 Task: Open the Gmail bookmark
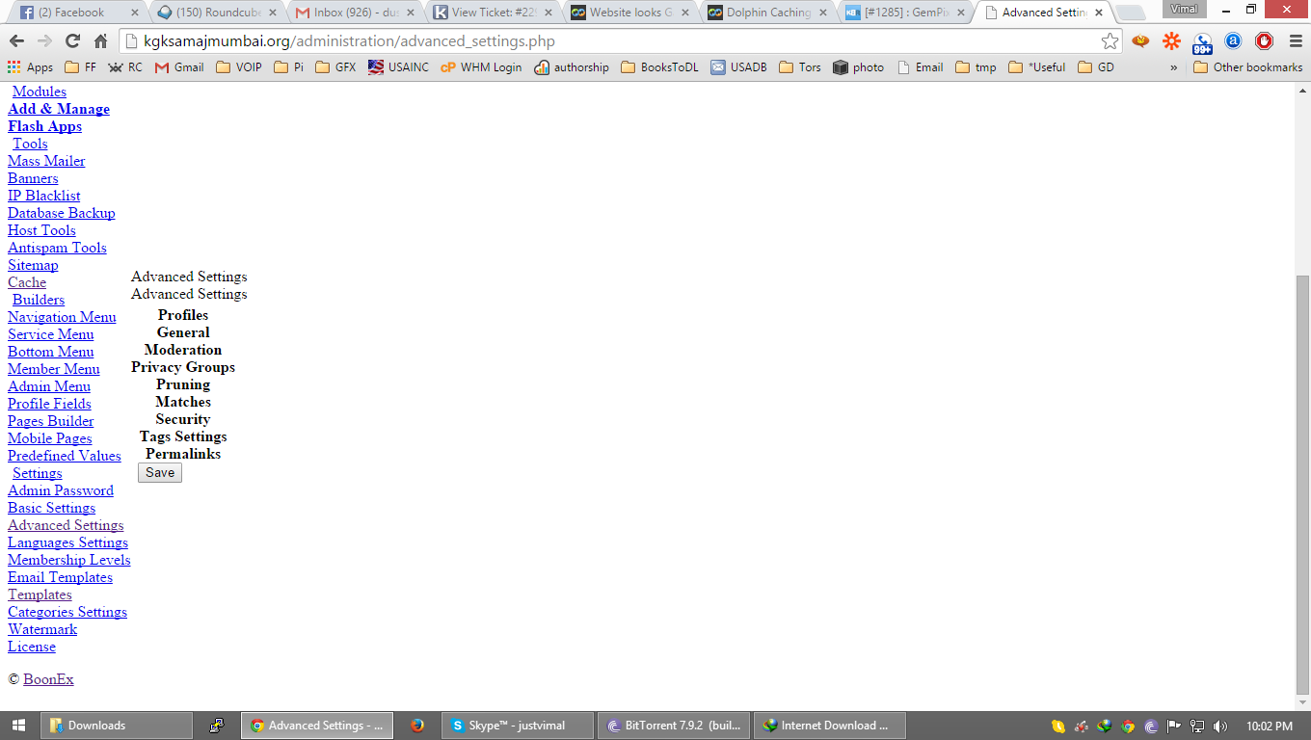pyautogui.click(x=179, y=67)
